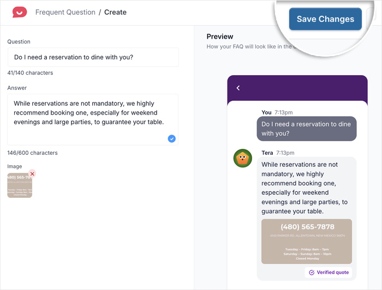Select the Create breadcrumb item

pos(115,12)
